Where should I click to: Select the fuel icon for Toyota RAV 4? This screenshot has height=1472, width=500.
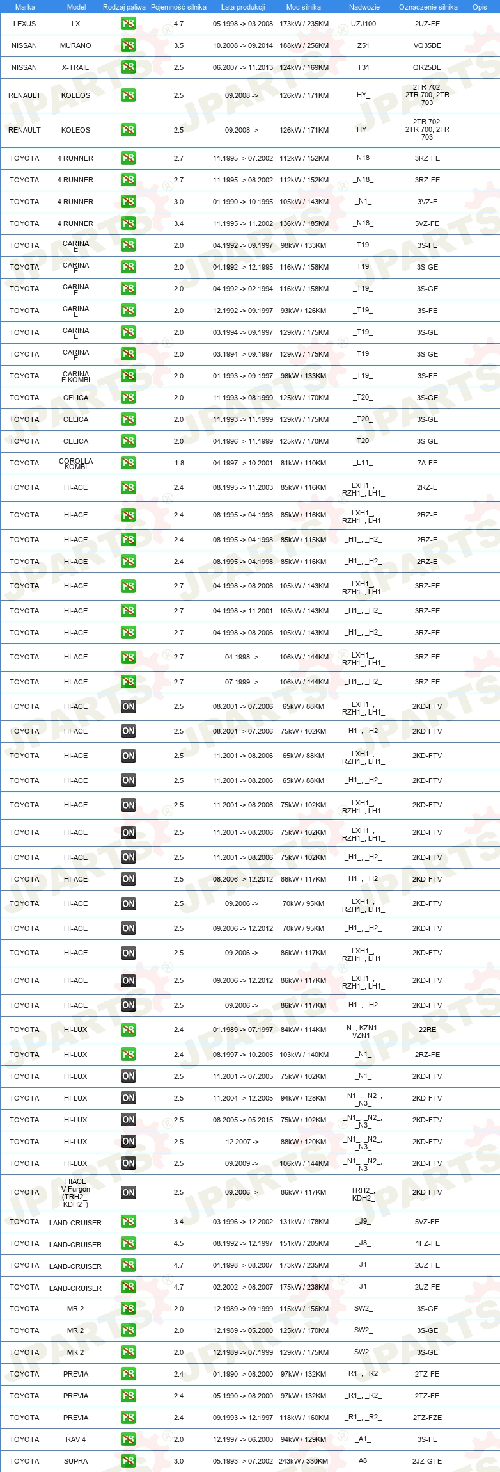(x=129, y=1439)
